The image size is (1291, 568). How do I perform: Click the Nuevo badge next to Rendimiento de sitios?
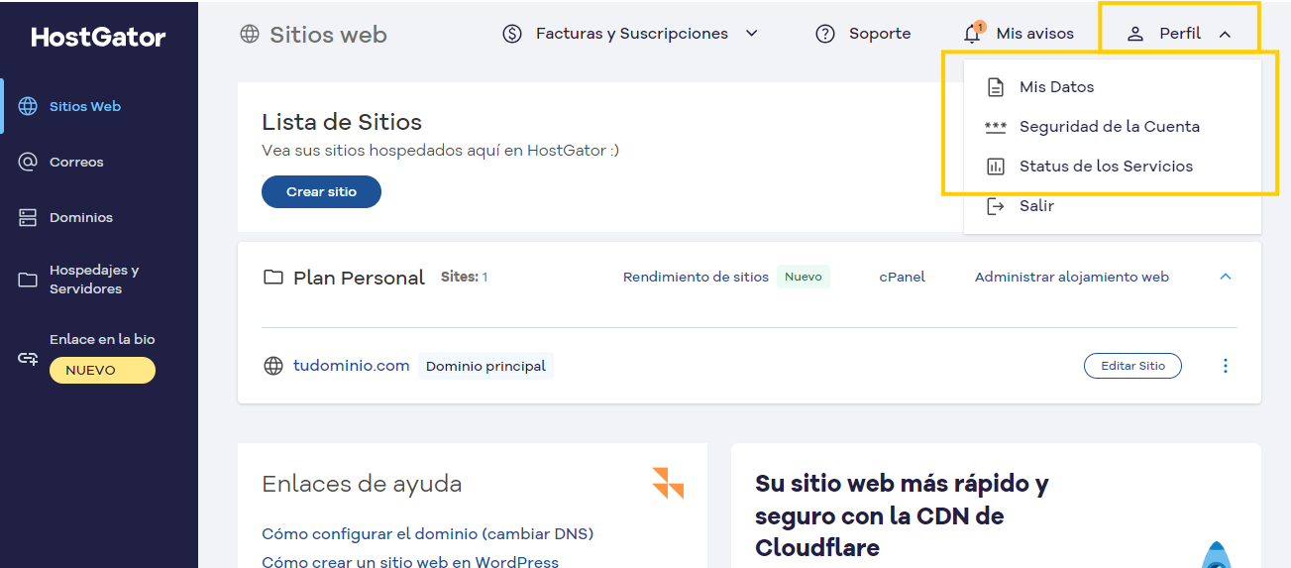pos(804,277)
